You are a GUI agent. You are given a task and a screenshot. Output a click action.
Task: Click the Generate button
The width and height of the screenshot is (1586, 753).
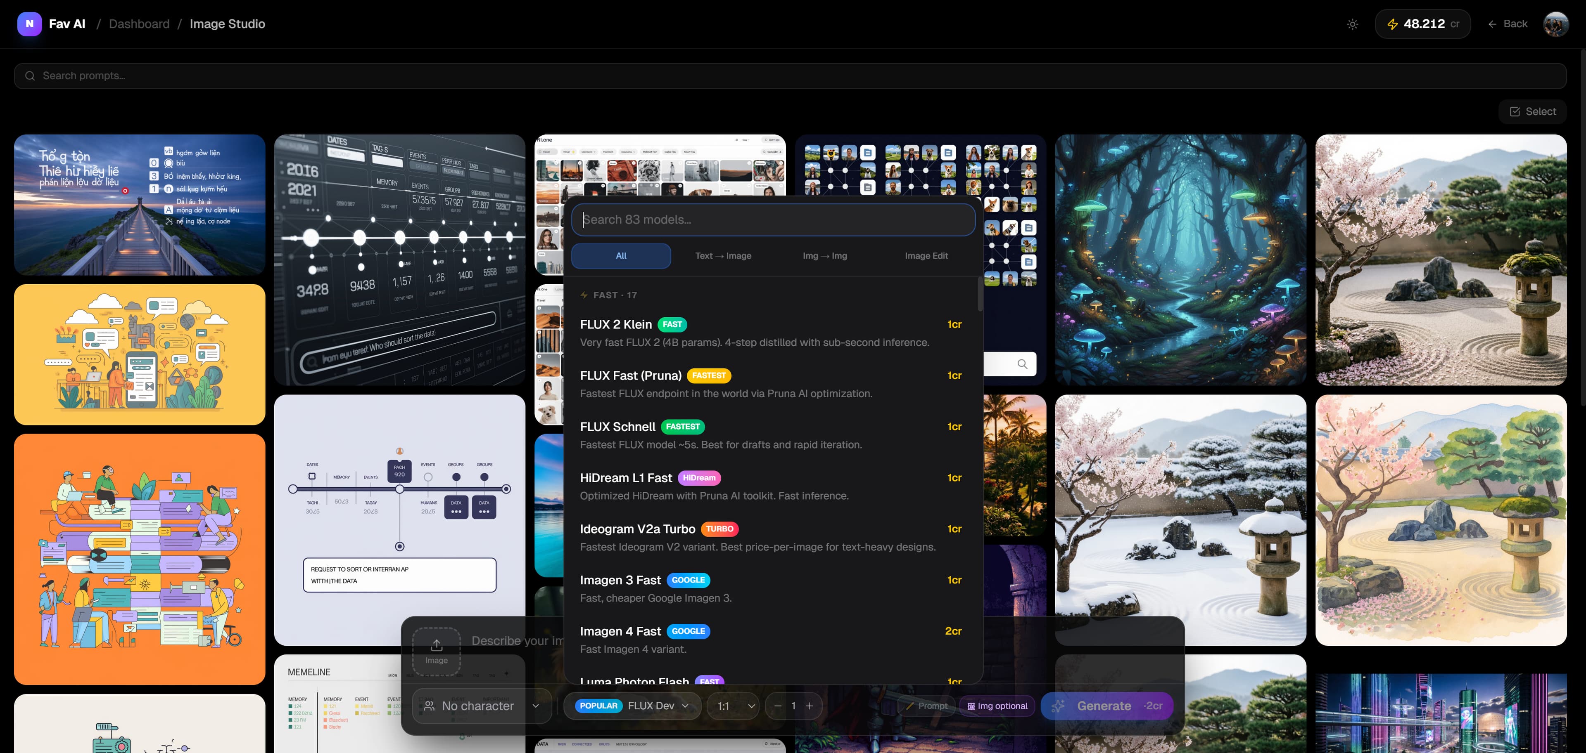(1106, 706)
